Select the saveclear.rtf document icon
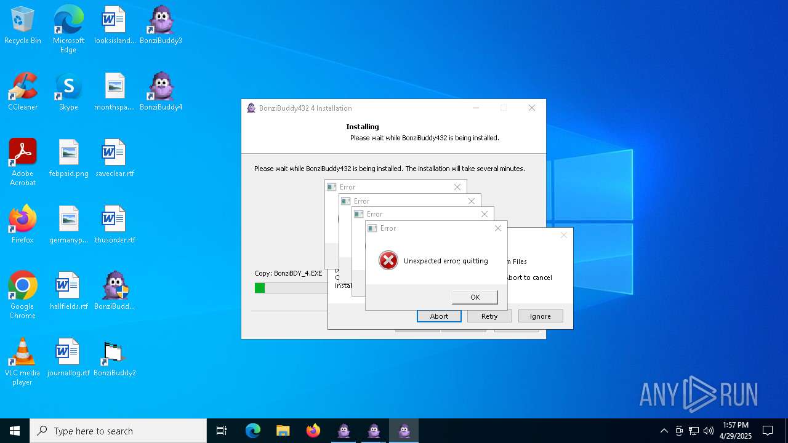The image size is (788, 443). [115, 158]
